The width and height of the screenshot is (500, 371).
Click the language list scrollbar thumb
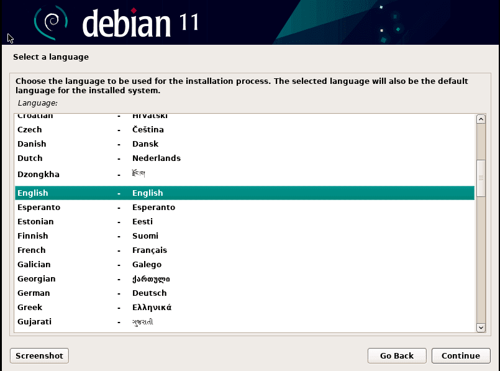[x=481, y=178]
